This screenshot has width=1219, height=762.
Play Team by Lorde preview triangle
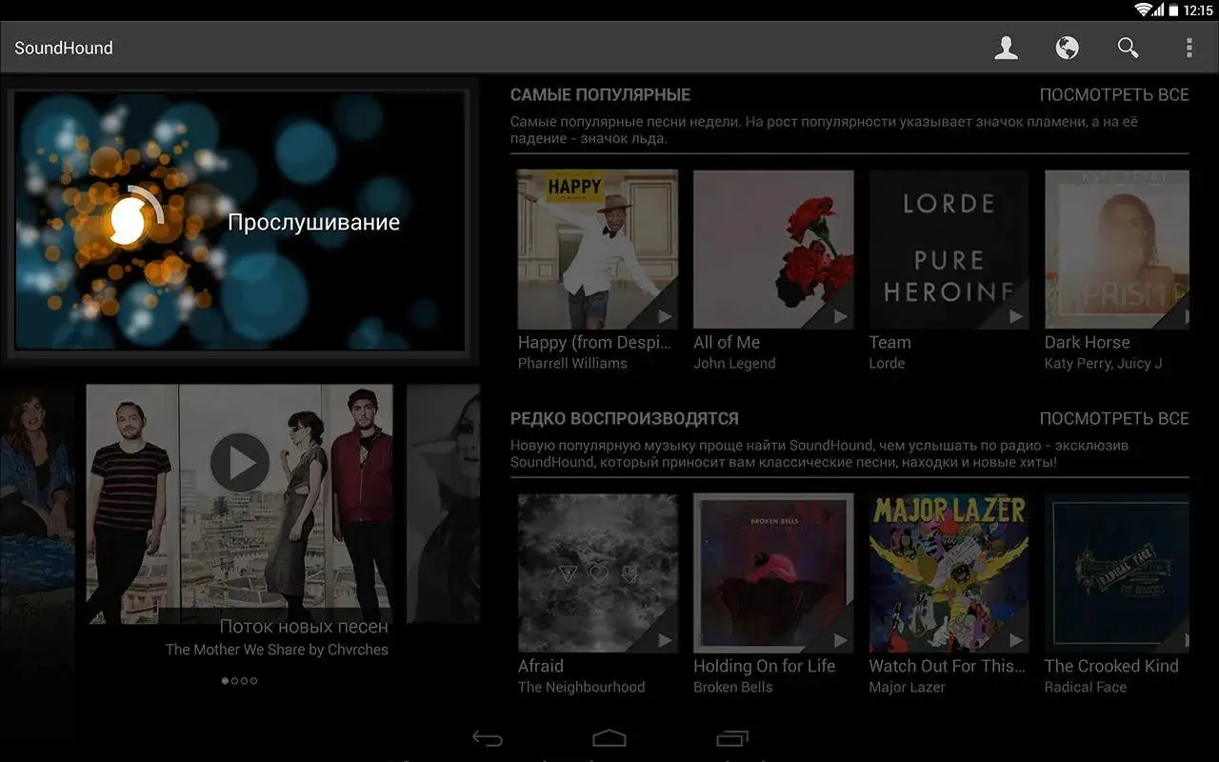pos(1015,316)
